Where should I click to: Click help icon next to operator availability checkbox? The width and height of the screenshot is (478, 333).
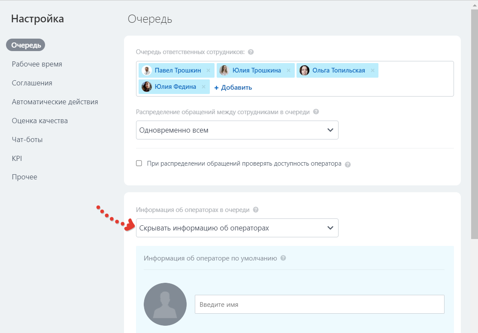coord(348,164)
